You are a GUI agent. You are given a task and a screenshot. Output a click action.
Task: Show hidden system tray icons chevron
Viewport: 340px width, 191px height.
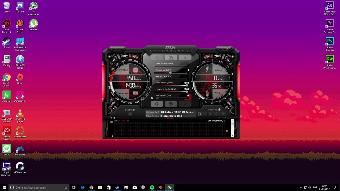tap(301, 188)
